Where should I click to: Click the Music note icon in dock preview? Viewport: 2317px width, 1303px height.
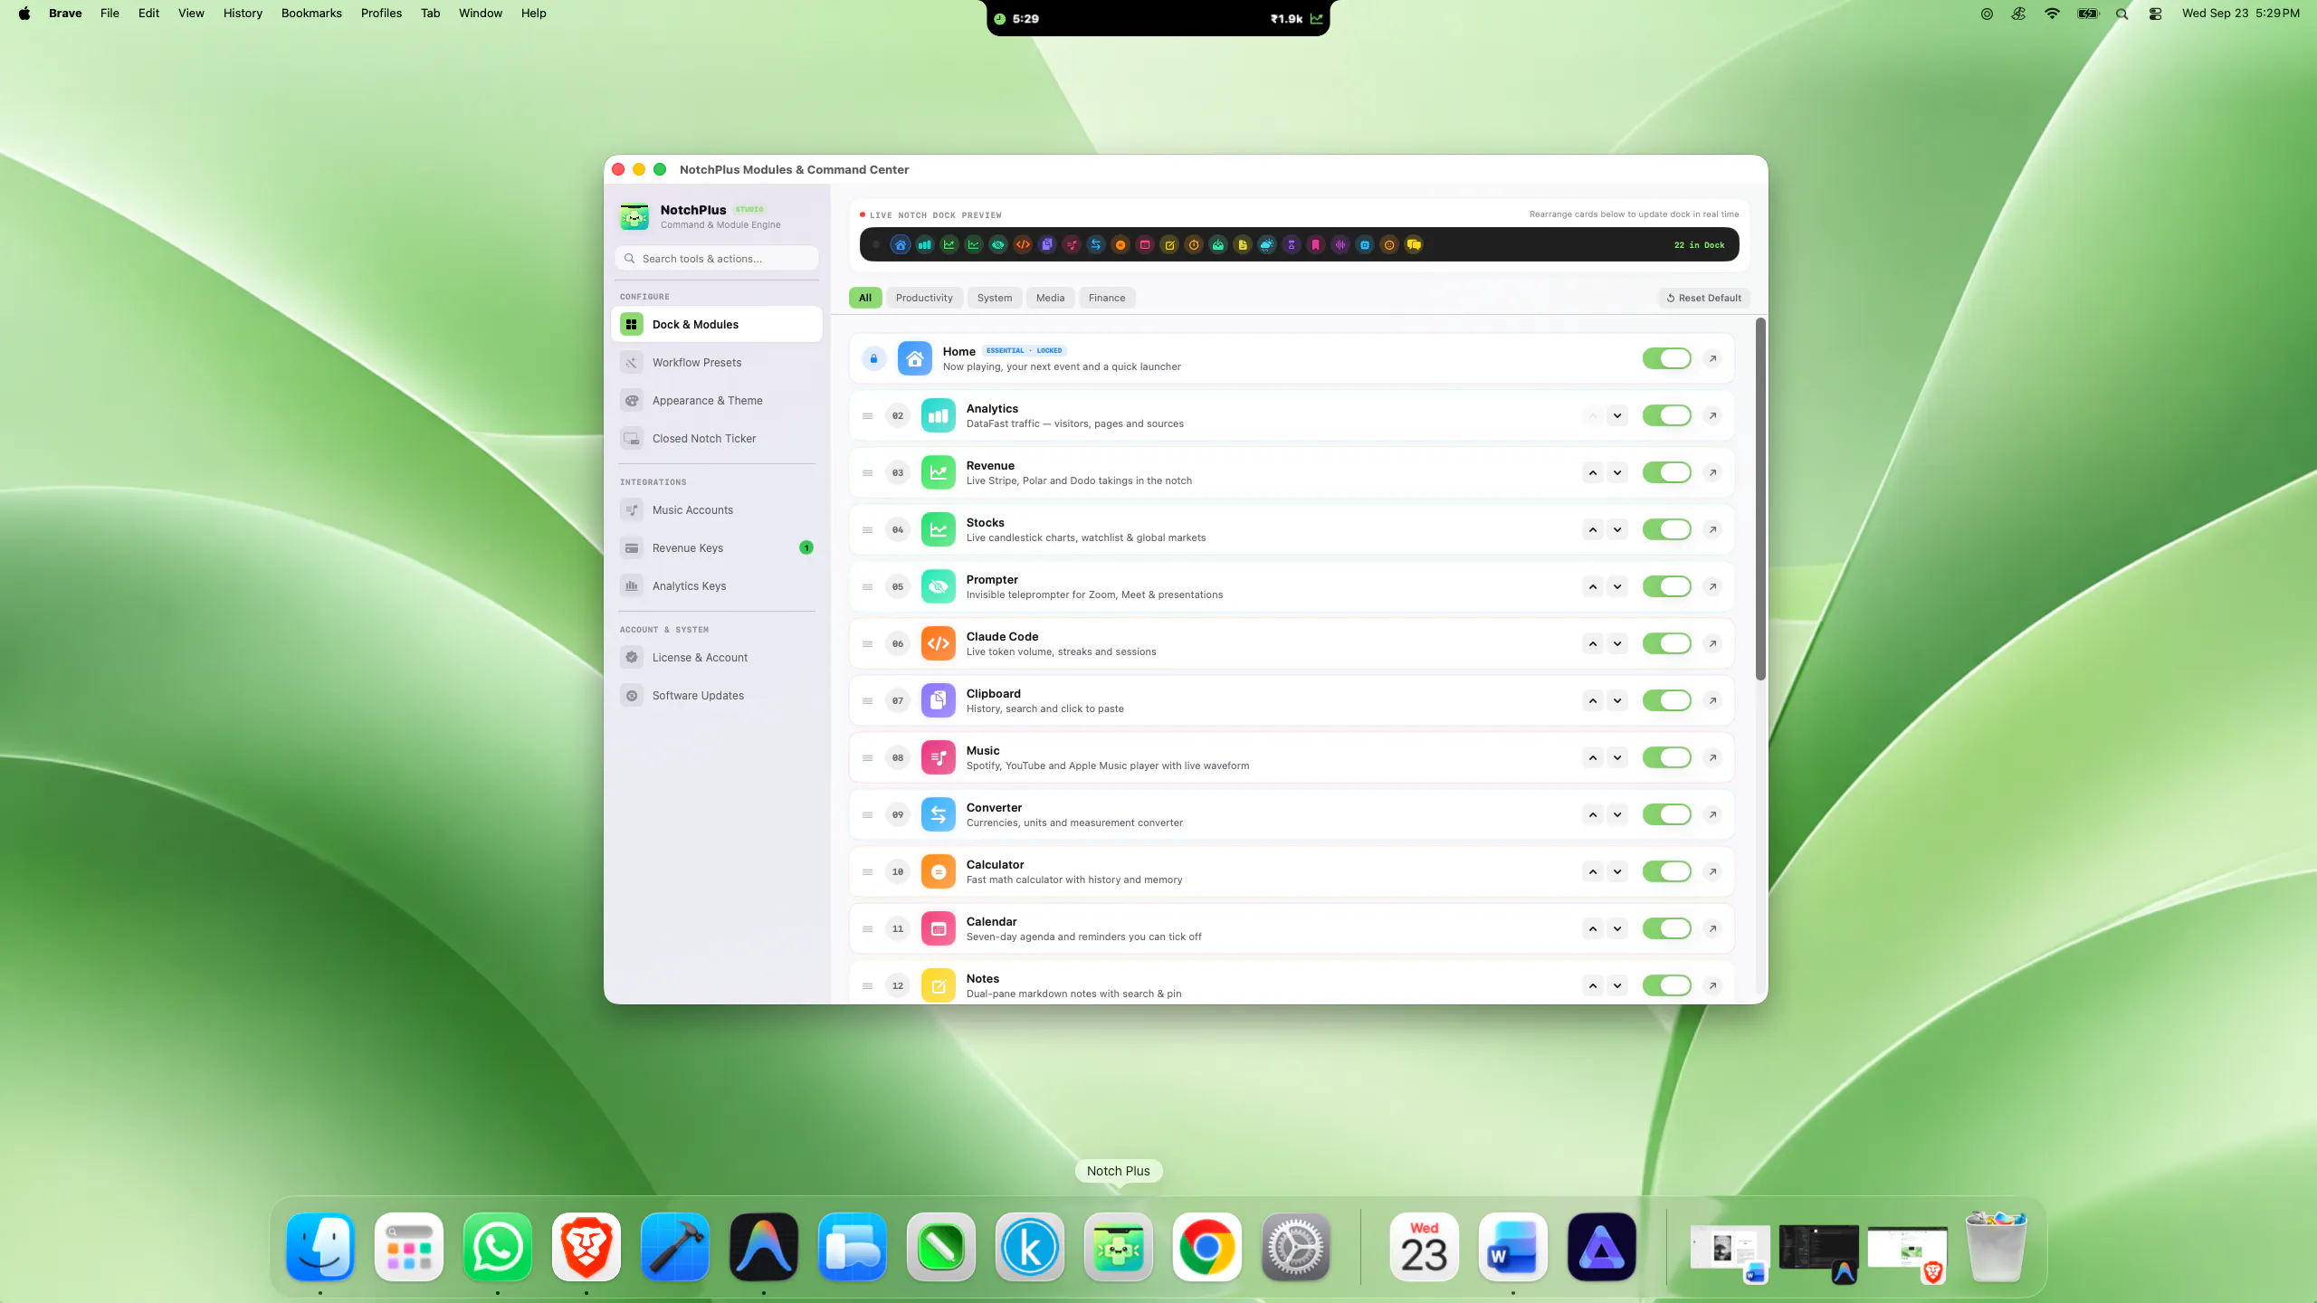click(1072, 244)
